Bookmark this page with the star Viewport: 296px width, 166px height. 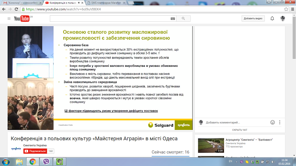point(286,9)
